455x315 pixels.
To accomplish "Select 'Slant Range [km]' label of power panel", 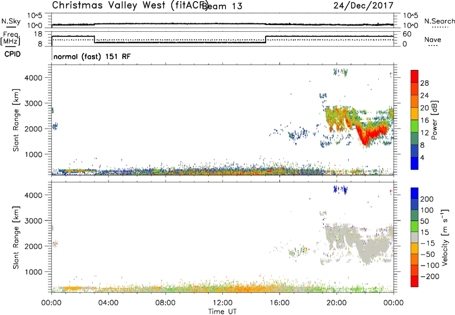I will (16, 120).
